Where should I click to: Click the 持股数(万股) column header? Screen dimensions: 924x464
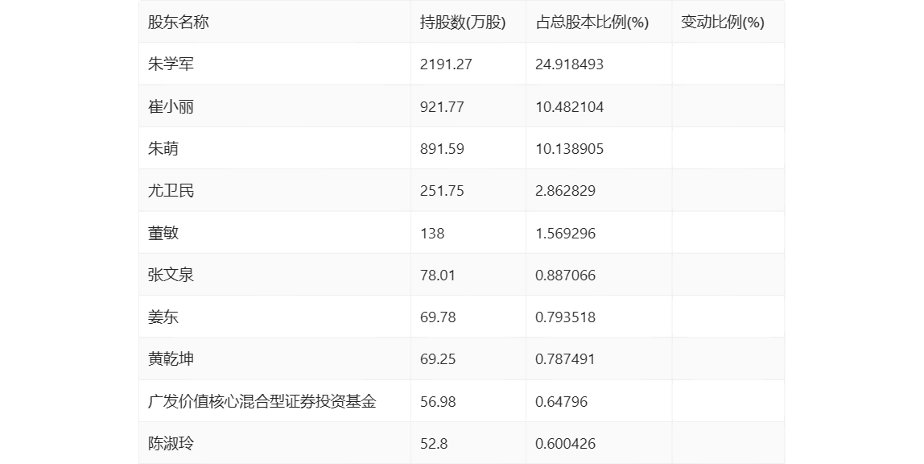463,23
